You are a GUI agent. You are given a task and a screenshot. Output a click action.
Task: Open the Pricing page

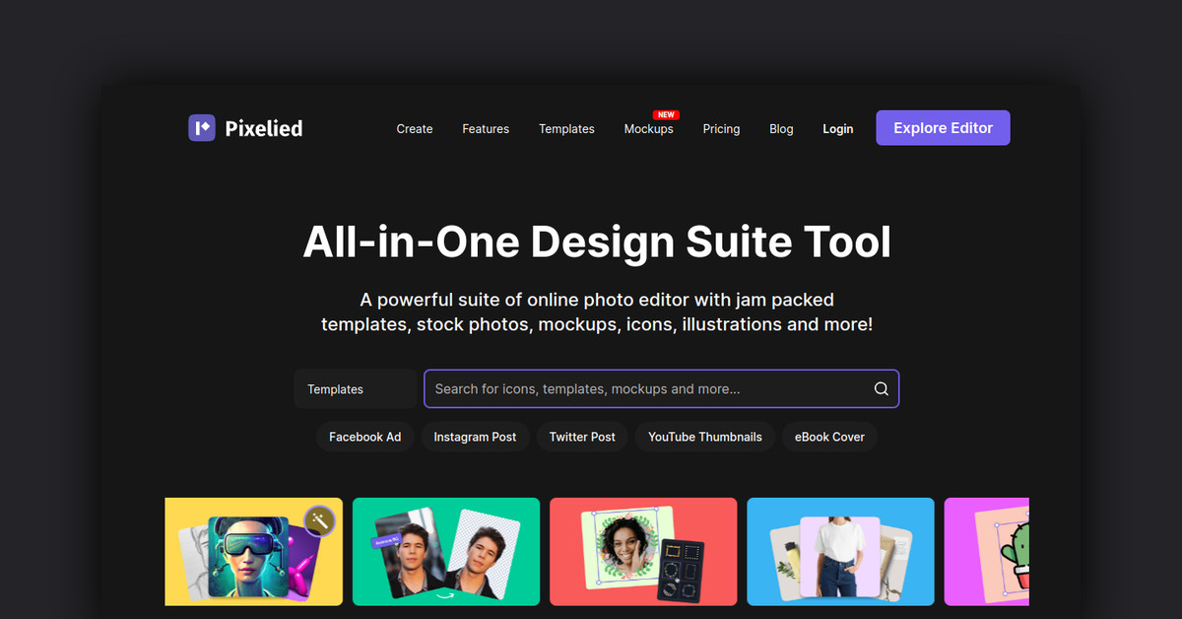point(721,128)
